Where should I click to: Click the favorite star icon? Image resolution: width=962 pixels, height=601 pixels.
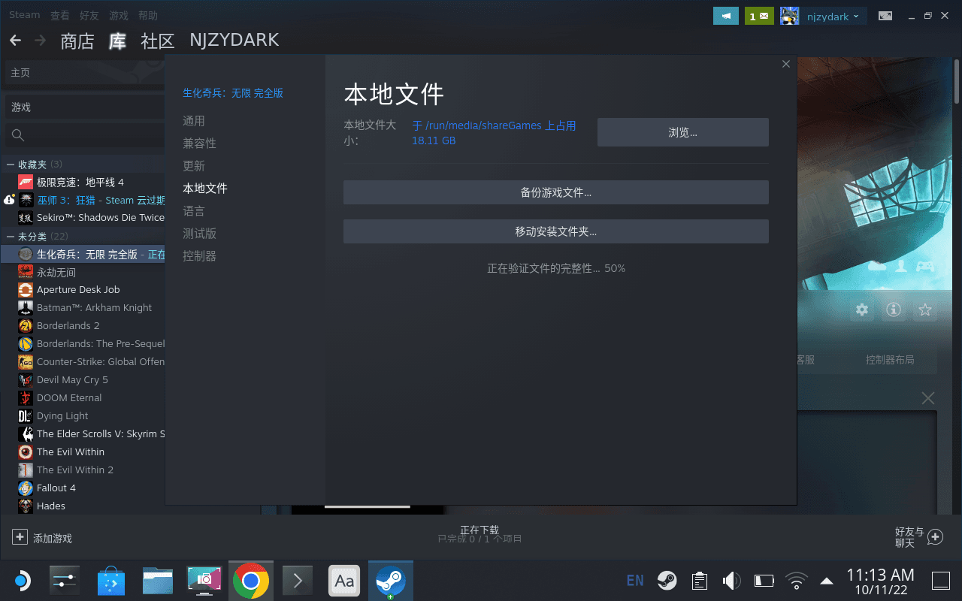tap(925, 310)
